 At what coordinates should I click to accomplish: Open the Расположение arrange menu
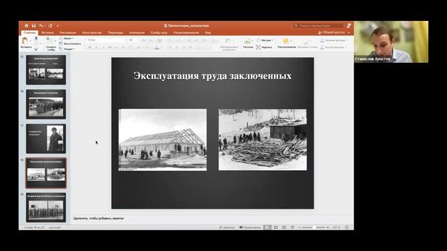coord(286,43)
